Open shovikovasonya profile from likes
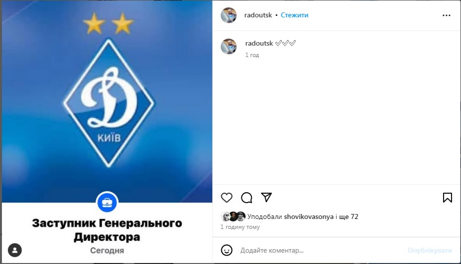 click(309, 217)
